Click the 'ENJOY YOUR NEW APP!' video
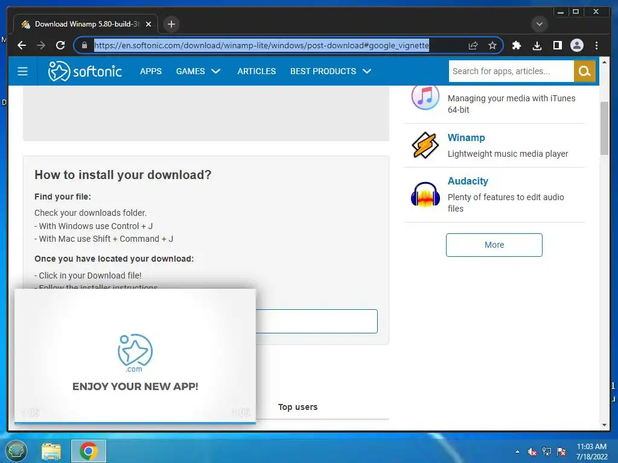 point(135,356)
